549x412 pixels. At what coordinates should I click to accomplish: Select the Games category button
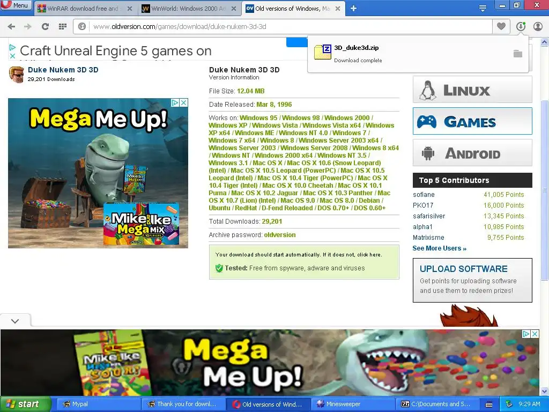coord(472,121)
